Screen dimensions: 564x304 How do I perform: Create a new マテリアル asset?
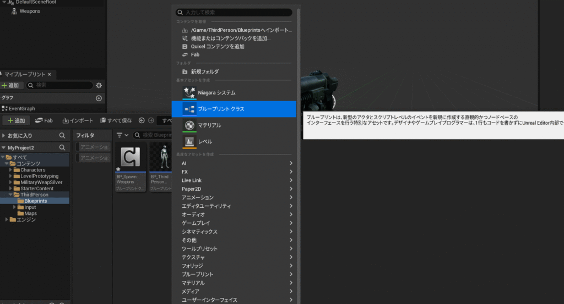coord(234,125)
